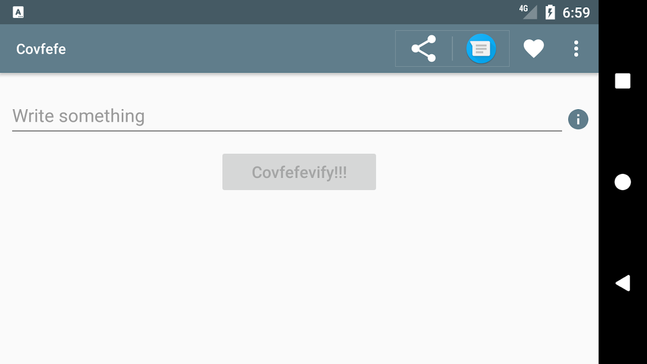Open the three-dot overflow menu
Screen dimensions: 647x364
(x=576, y=49)
